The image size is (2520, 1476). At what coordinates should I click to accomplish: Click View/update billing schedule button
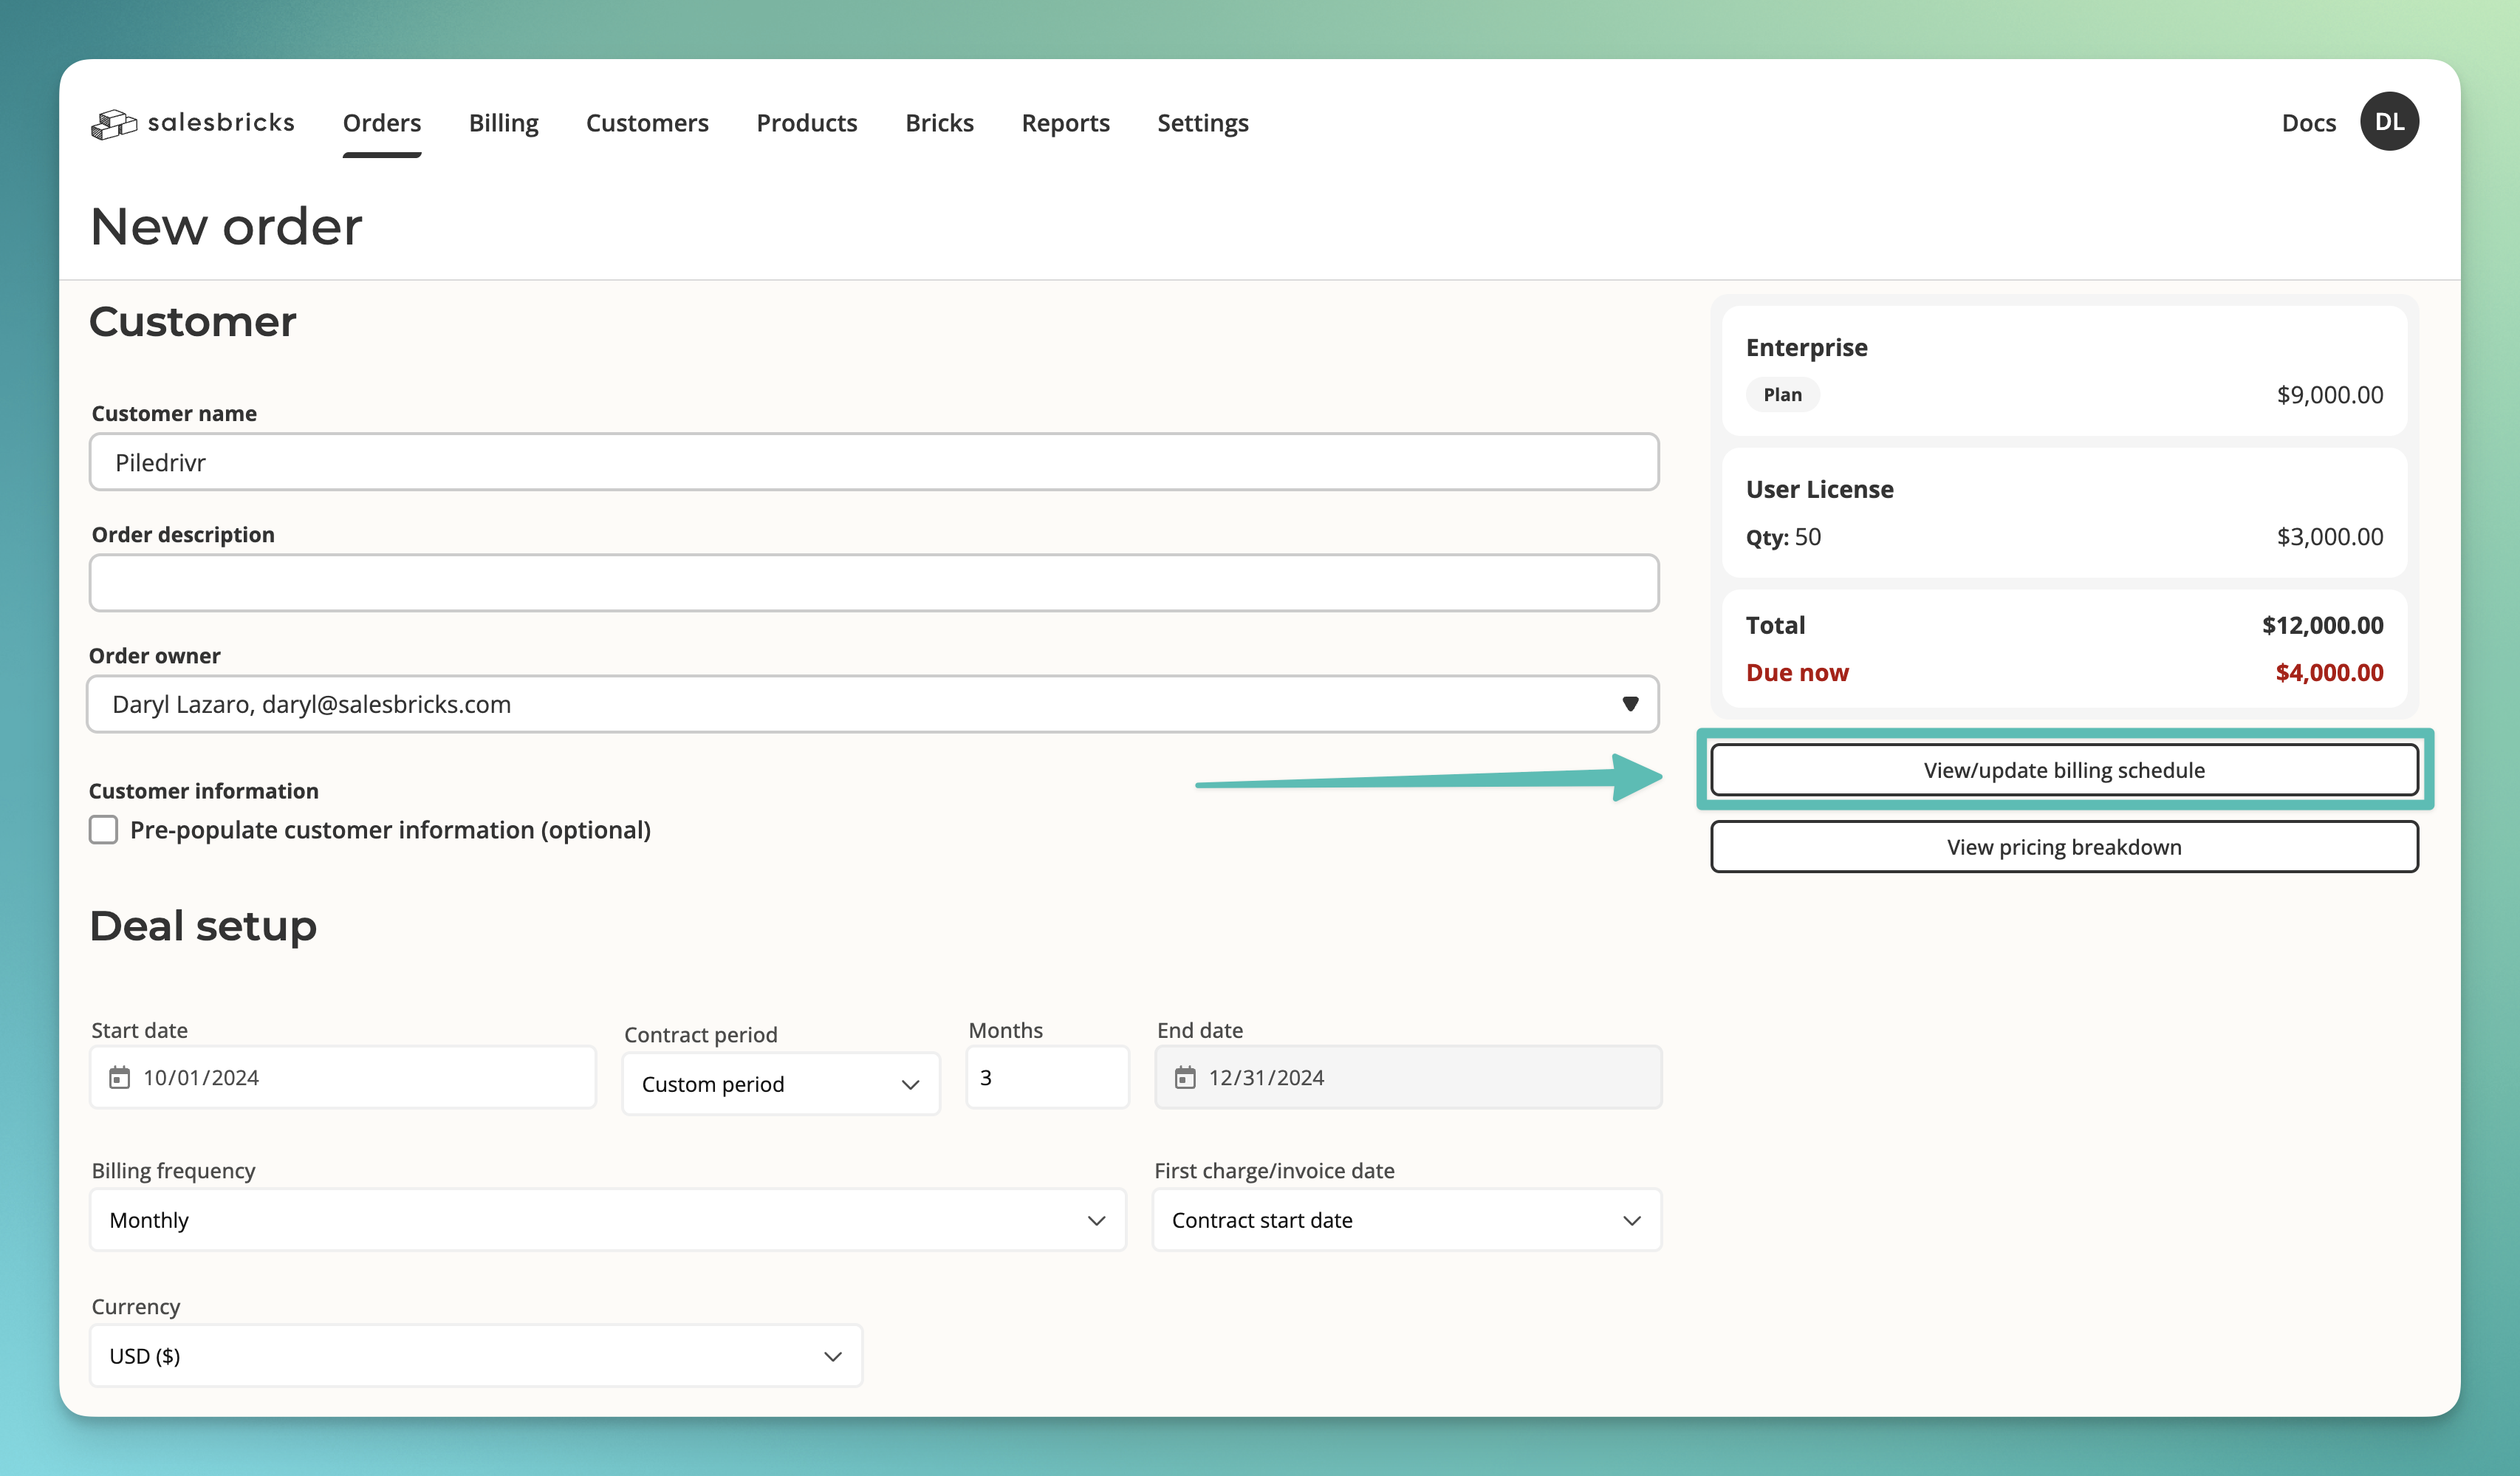pos(2063,770)
